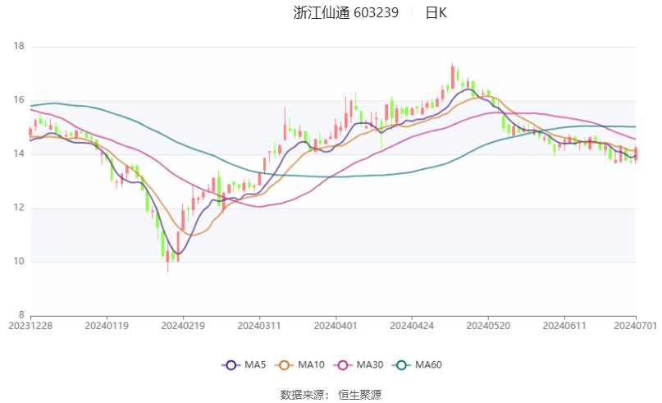Click the 20240311 x-axis date label
The height and width of the screenshot is (403, 662).
click(259, 326)
